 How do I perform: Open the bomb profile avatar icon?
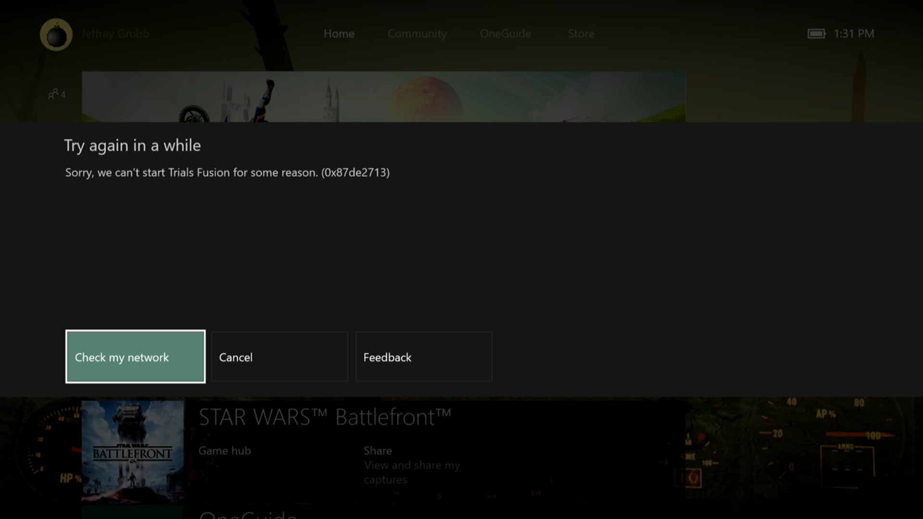(56, 35)
